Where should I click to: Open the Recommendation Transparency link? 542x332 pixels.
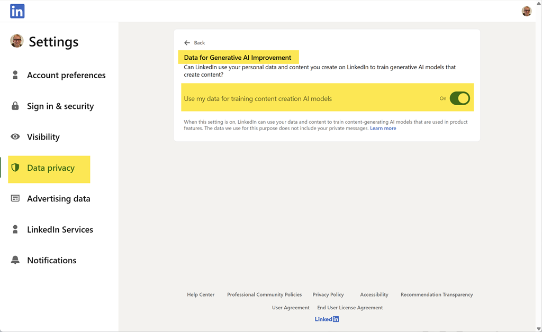[x=437, y=294]
